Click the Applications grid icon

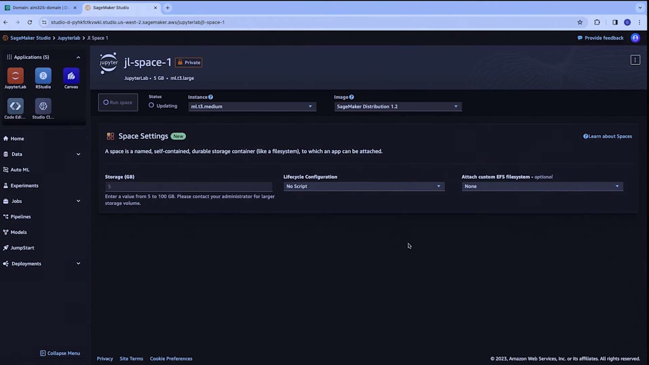[9, 57]
